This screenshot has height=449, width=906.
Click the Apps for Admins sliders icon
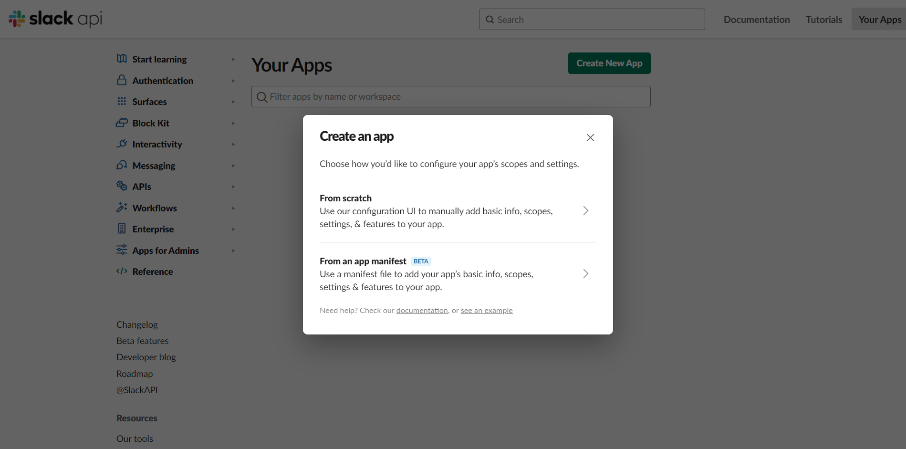[122, 250]
